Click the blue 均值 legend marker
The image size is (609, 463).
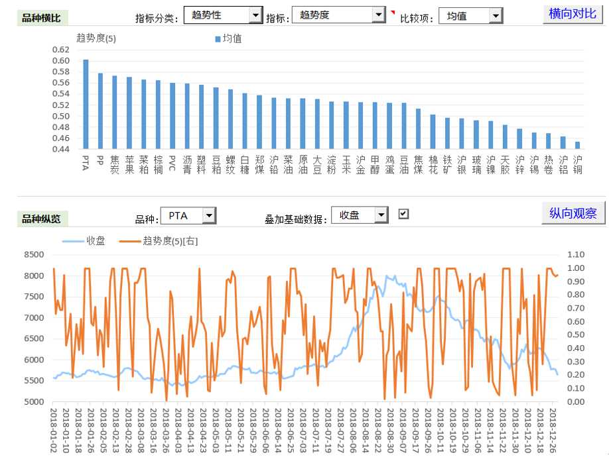(x=217, y=39)
